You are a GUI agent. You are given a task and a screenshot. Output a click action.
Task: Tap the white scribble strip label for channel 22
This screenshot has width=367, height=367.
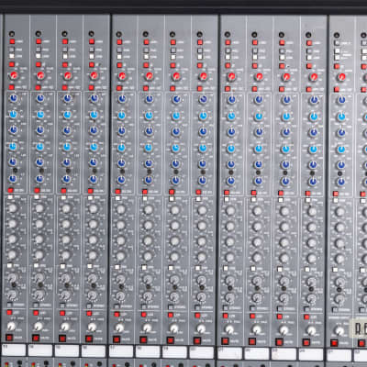[x=257, y=353]
